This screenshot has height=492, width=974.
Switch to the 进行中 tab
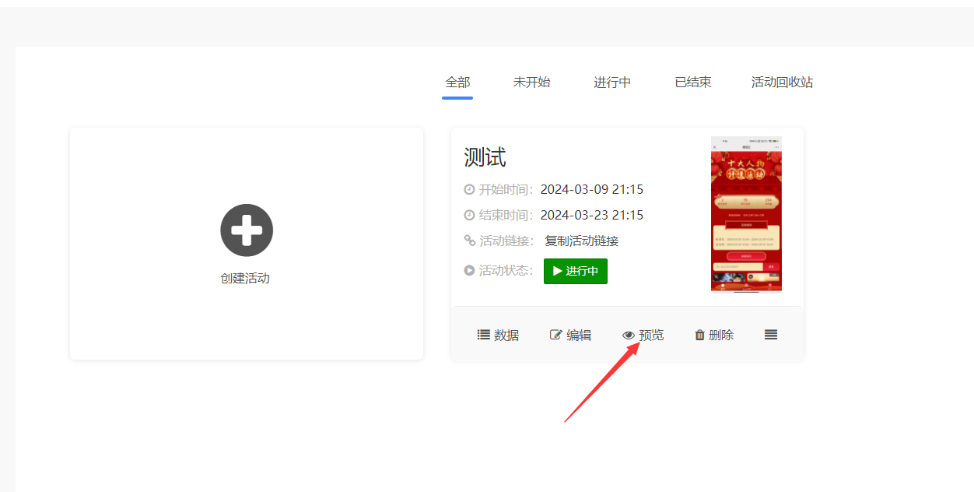[x=612, y=82]
